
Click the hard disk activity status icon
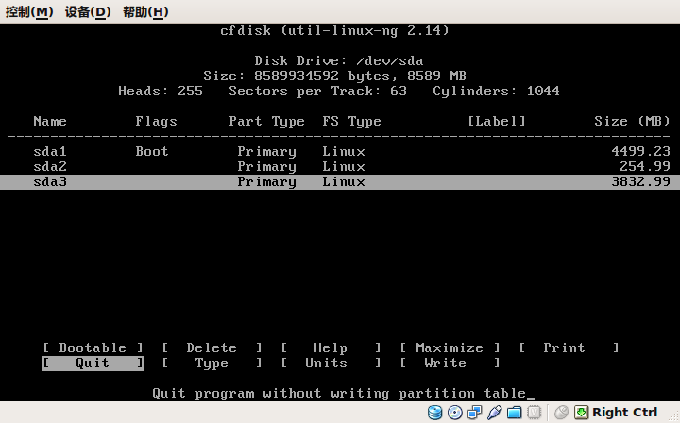pyautogui.click(x=434, y=413)
